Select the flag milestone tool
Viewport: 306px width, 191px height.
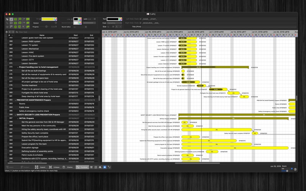11,27
